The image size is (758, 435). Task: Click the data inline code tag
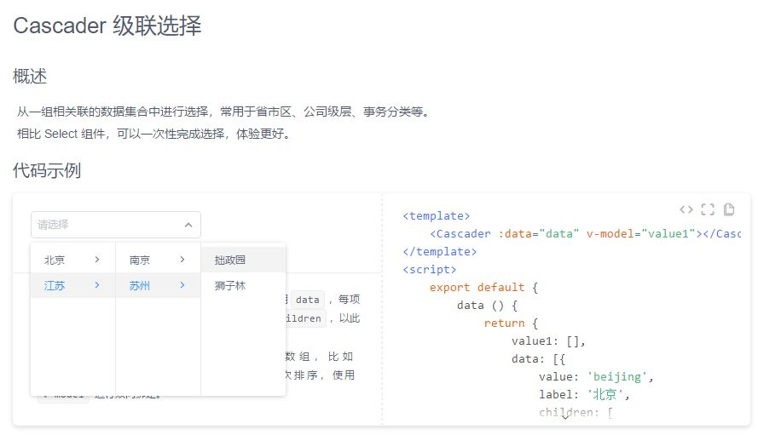(x=308, y=300)
